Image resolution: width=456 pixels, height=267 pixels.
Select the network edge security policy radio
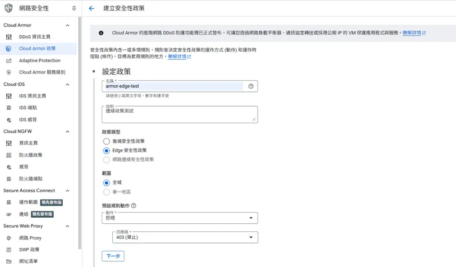click(x=107, y=160)
